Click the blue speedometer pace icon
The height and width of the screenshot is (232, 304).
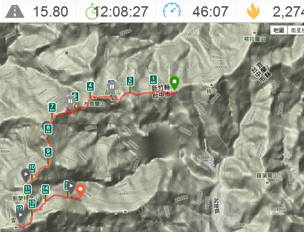click(x=172, y=10)
